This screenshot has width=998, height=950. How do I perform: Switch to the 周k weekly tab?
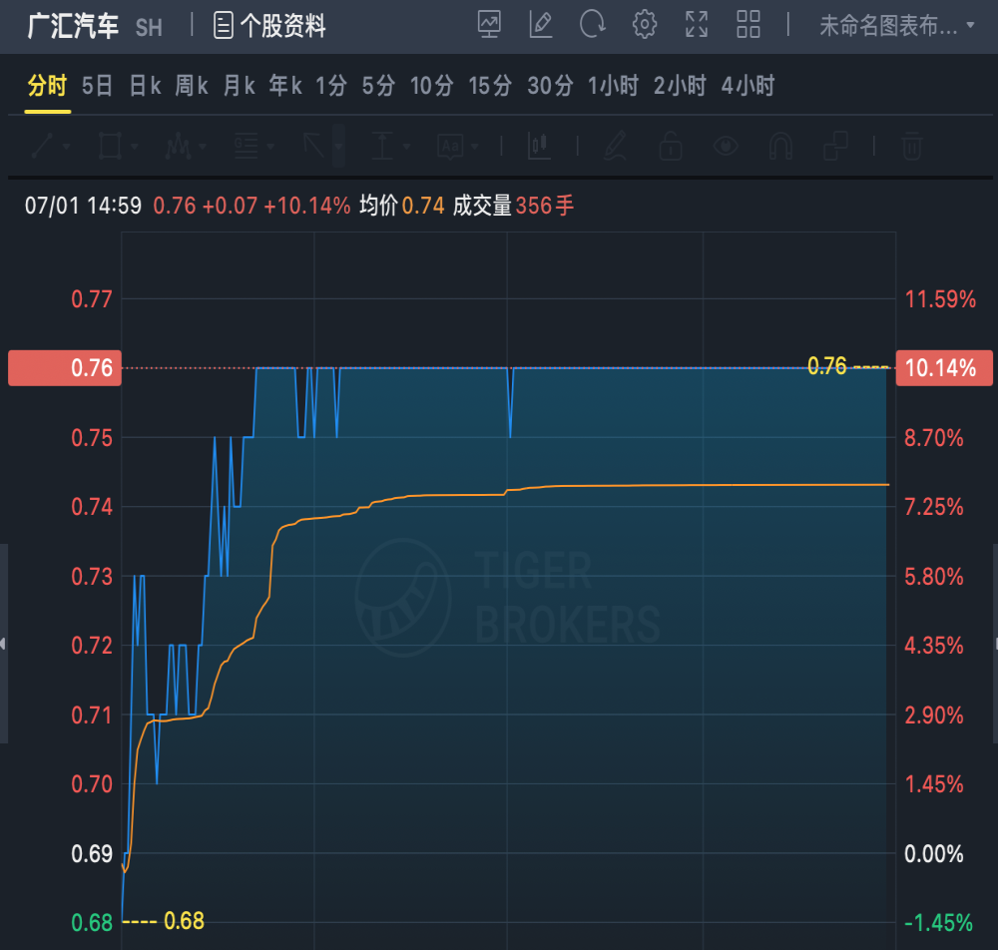click(192, 85)
